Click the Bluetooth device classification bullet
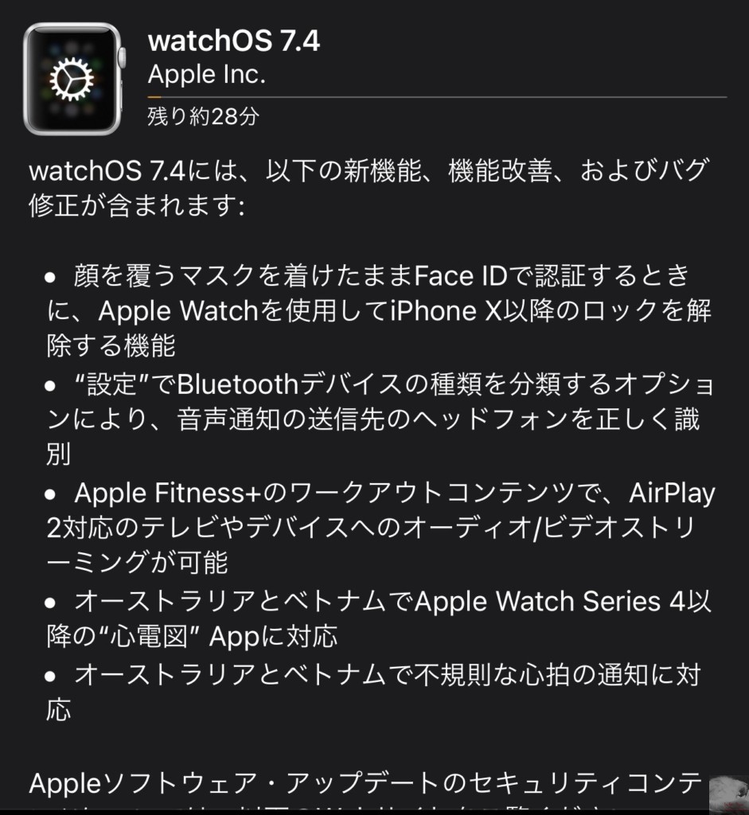 tap(380, 419)
